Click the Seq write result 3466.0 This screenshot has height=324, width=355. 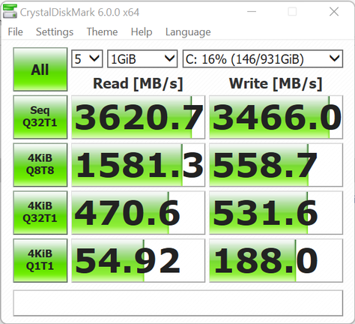tap(276, 117)
